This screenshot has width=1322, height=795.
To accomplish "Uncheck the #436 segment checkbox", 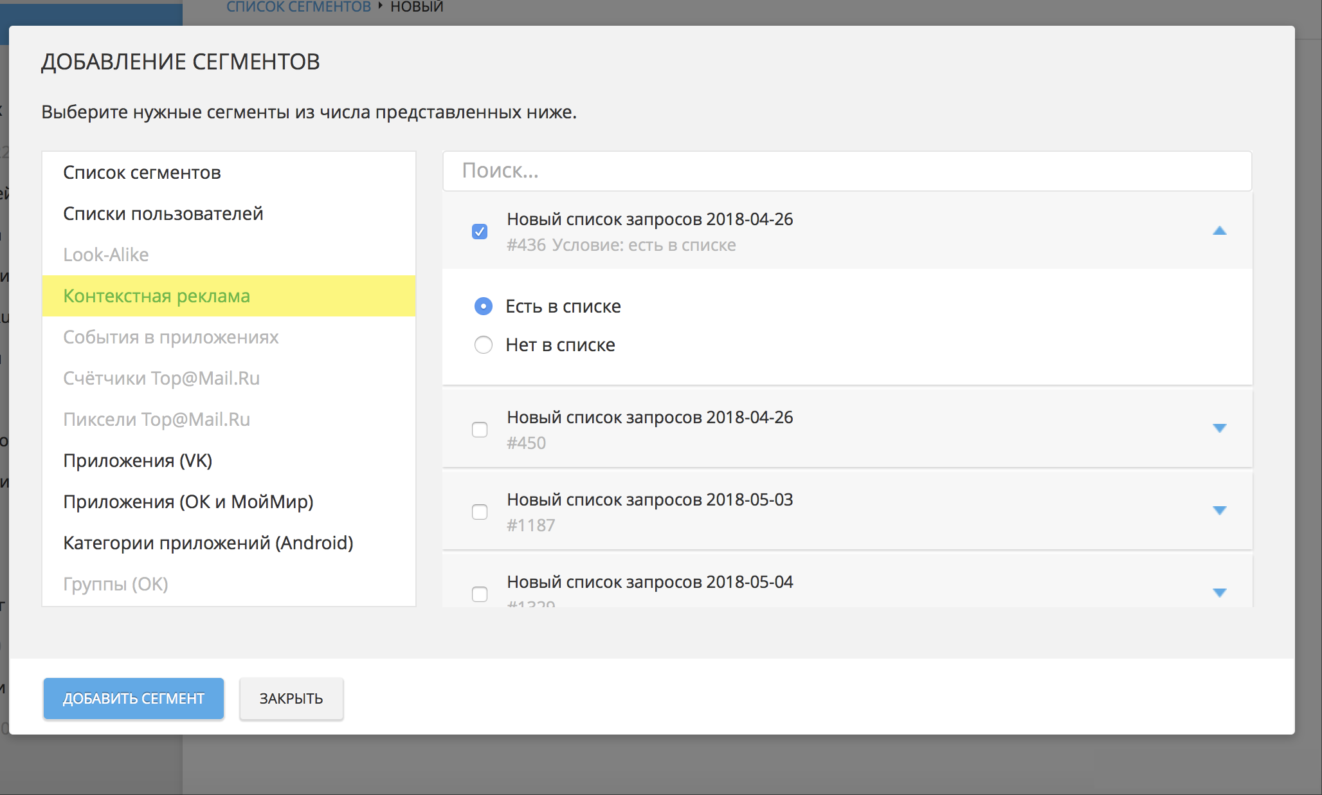I will (x=480, y=232).
